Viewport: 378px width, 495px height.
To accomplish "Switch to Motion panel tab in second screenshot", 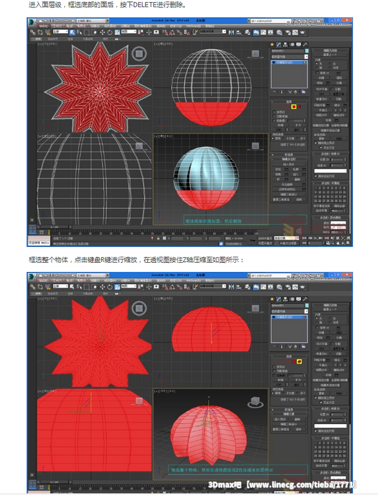I will tap(292, 299).
